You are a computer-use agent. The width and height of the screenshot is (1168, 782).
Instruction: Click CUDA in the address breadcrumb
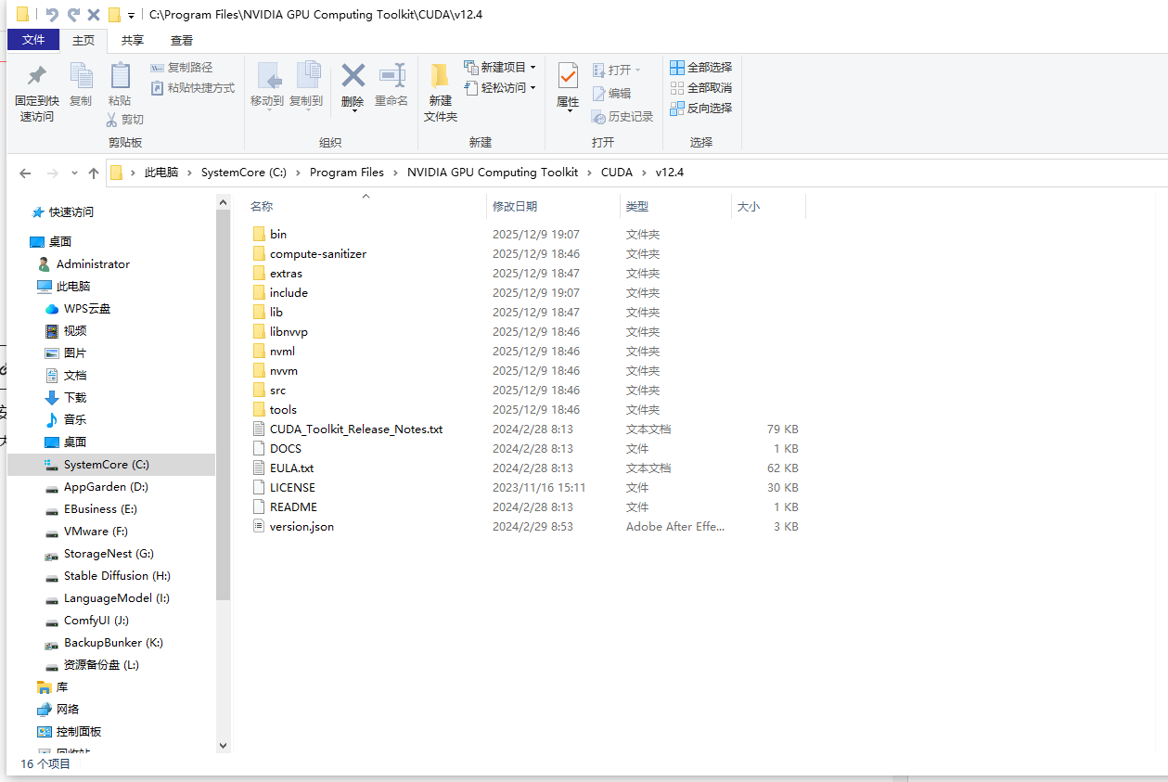click(x=616, y=173)
